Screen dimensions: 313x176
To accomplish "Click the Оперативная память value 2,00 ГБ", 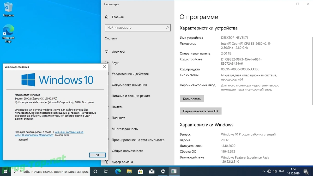I will [x=226, y=53].
